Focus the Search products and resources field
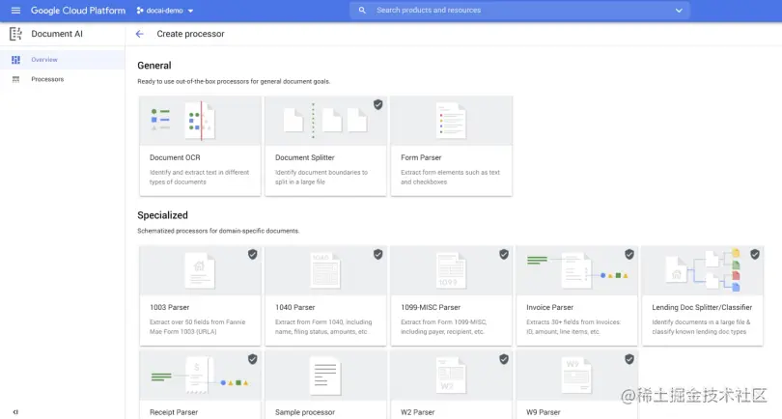 [519, 10]
